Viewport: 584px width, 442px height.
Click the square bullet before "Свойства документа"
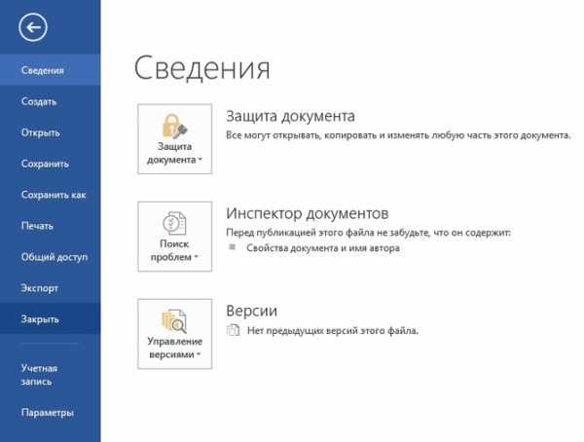(232, 248)
